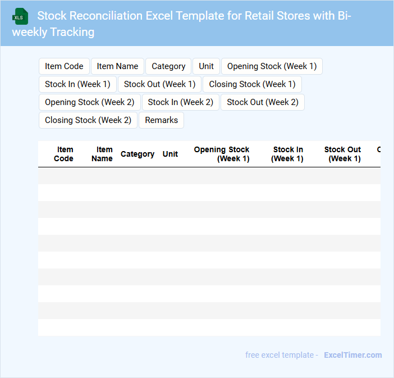Image resolution: width=394 pixels, height=378 pixels.
Task: Select Opening Stock (Week 2) tag
Action: pyautogui.click(x=89, y=102)
